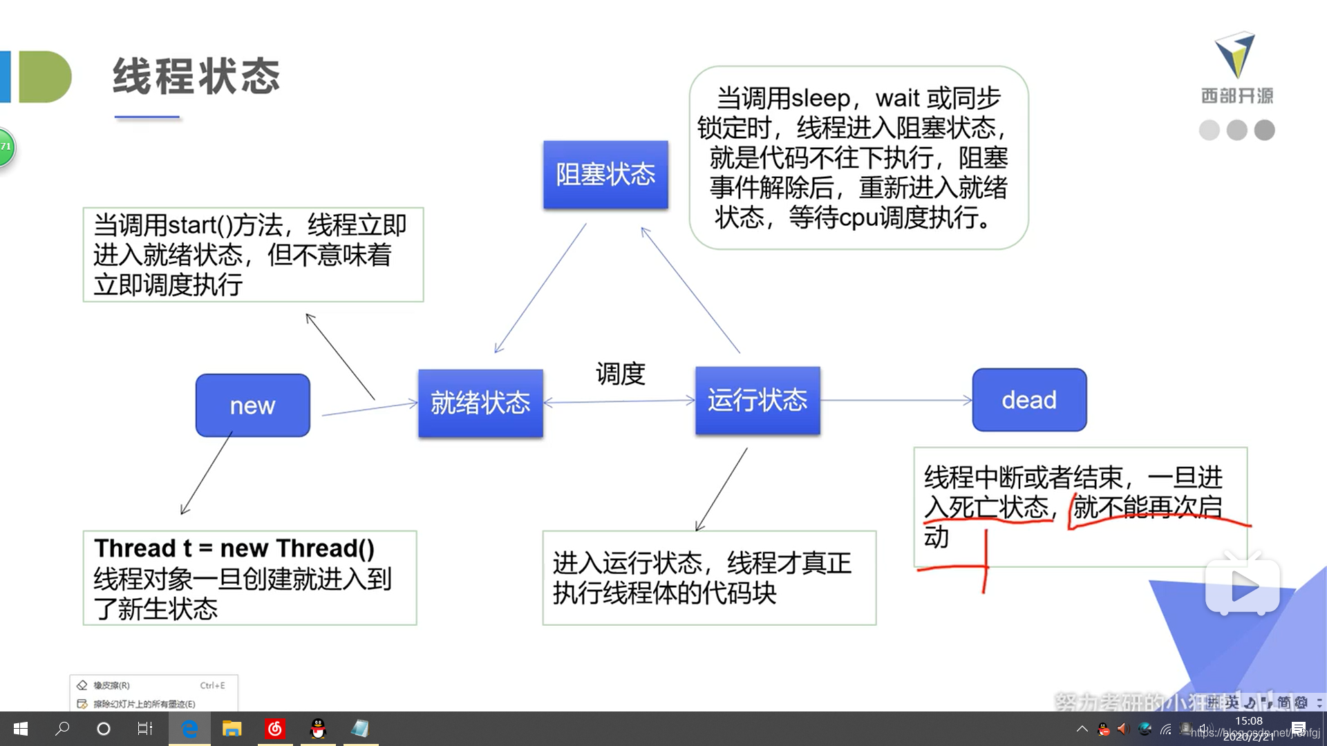Click the 阻塞状态 state box
This screenshot has width=1327, height=746.
(605, 174)
